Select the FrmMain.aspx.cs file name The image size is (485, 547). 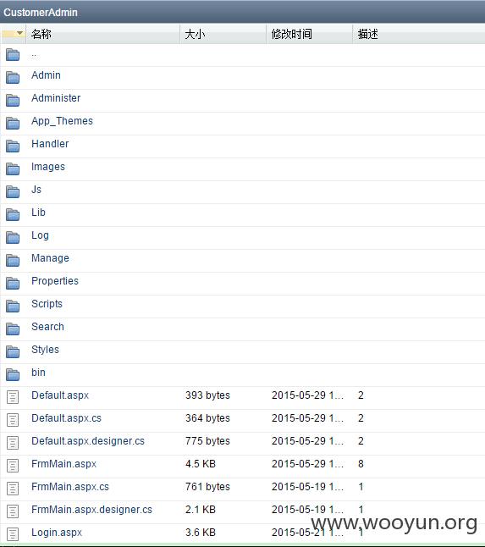(70, 487)
